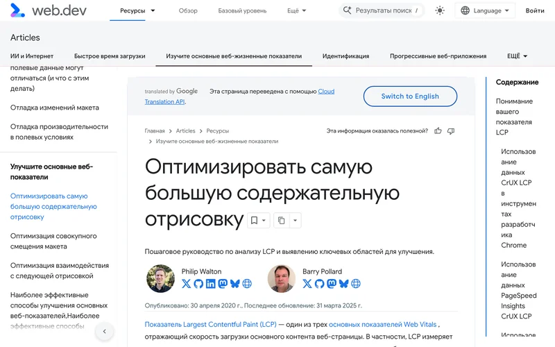Switch to the Быстрое время загрузки tab

[110, 56]
